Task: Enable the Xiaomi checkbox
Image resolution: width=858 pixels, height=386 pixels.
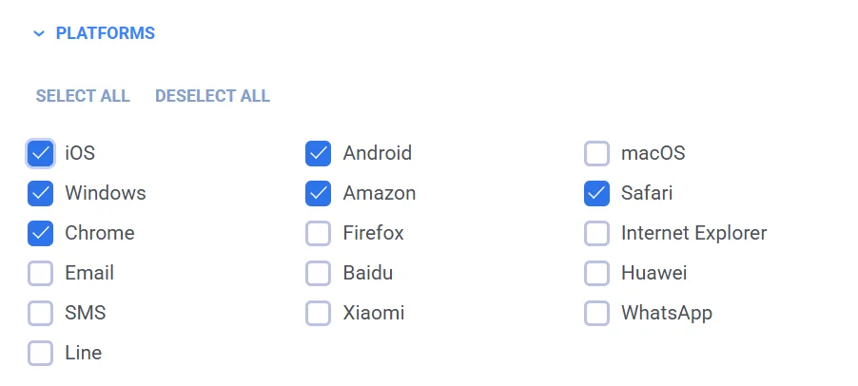Action: 319,313
